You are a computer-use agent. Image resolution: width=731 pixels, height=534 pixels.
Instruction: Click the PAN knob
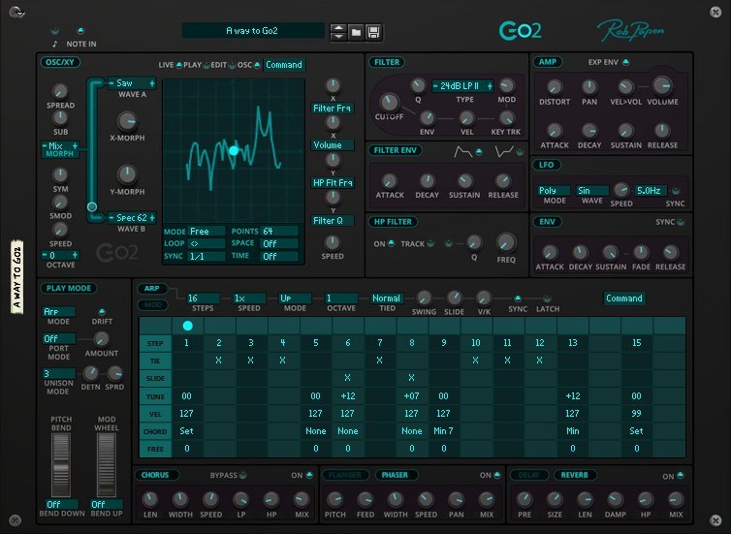[589, 86]
